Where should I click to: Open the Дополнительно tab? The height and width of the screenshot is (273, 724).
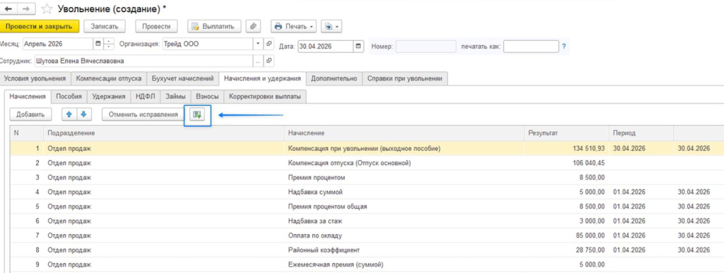coord(334,79)
